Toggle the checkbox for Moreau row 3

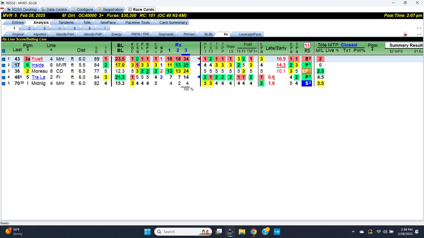(x=4, y=71)
